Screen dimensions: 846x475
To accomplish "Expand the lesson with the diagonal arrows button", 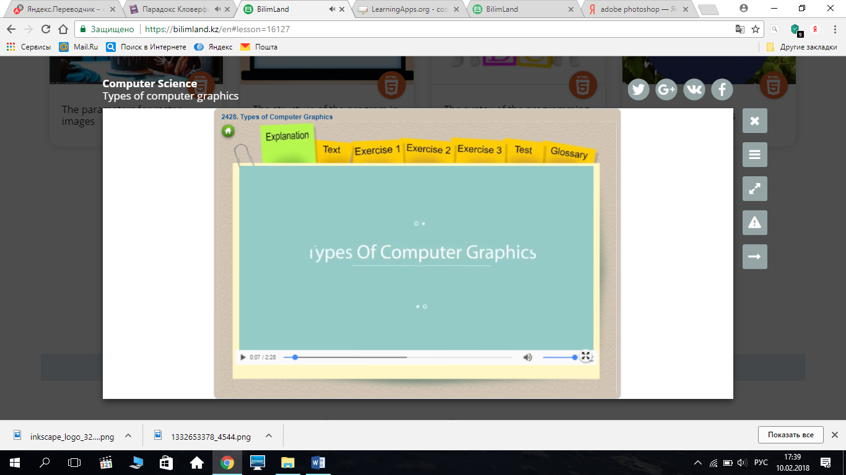I will tap(755, 189).
